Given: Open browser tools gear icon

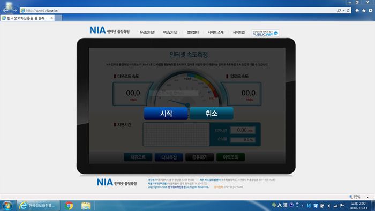Looking at the screenshot, I should (371, 11).
